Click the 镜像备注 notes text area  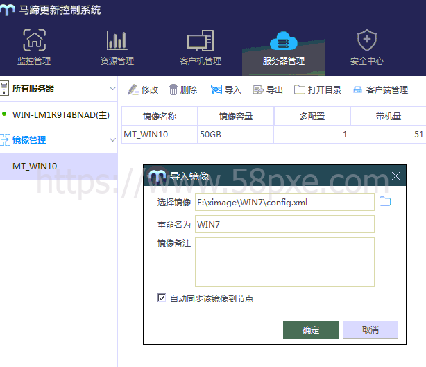point(284,262)
